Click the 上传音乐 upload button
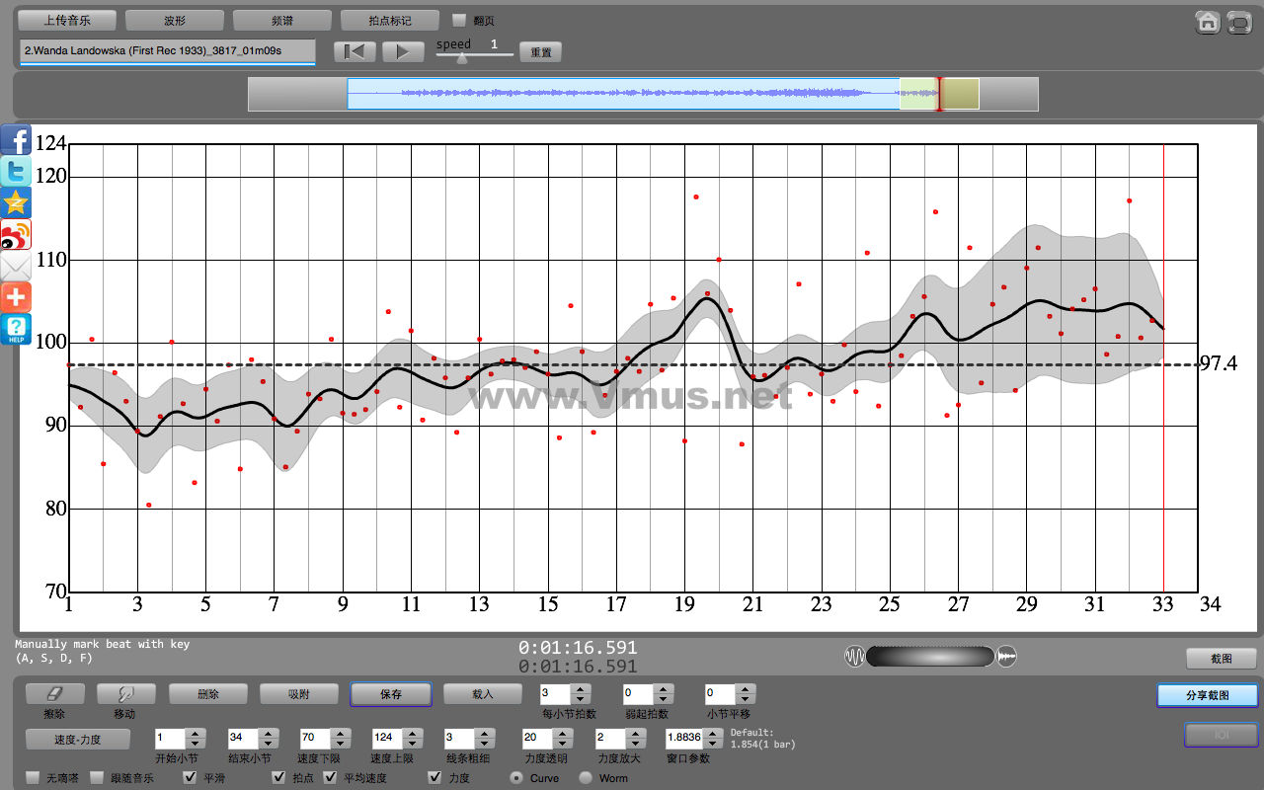 (66, 20)
